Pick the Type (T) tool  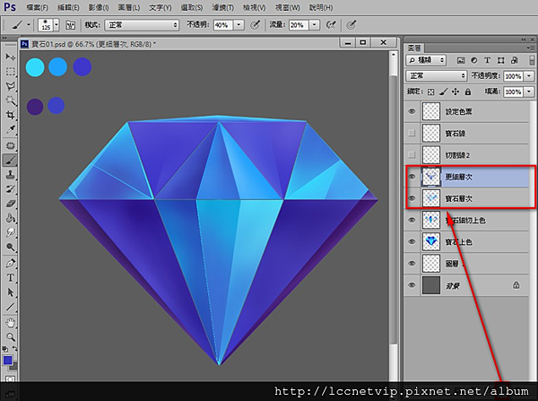tap(10, 277)
